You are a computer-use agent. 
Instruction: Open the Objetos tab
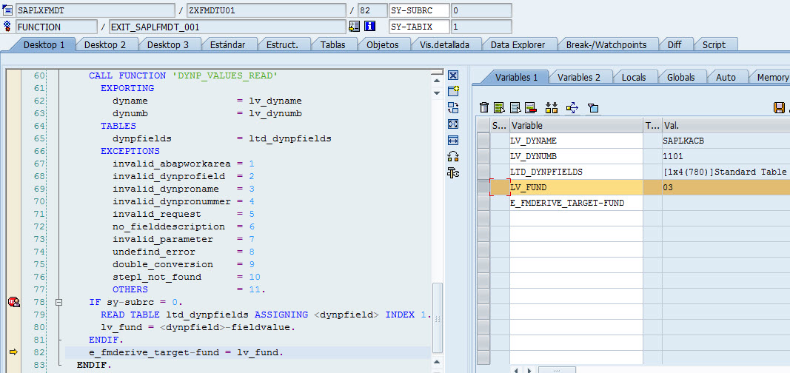(382, 45)
